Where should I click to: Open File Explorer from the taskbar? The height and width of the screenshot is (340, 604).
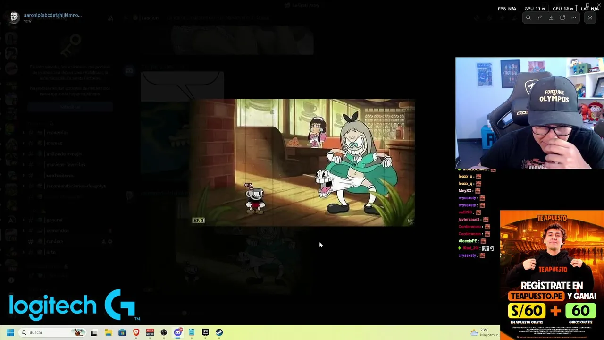pos(108,332)
